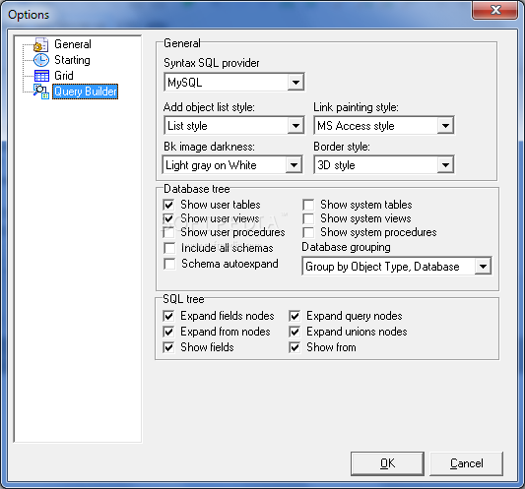Click the Starting clock icon

point(41,60)
